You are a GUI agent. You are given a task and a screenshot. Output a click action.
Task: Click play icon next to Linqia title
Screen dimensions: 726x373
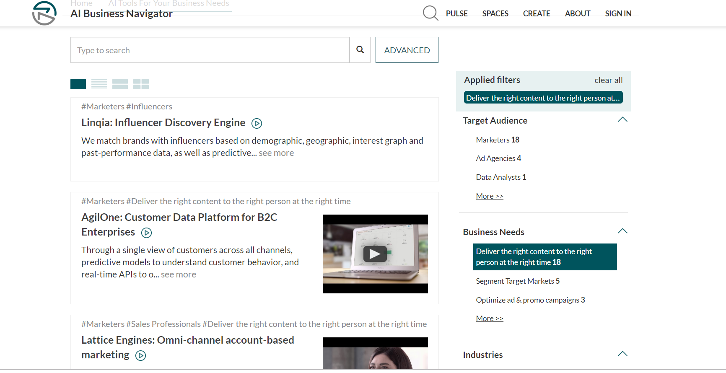pyautogui.click(x=257, y=123)
